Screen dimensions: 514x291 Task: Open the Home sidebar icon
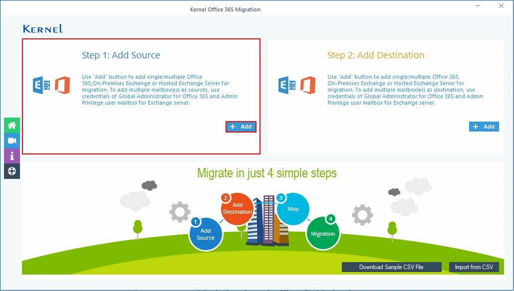11,125
